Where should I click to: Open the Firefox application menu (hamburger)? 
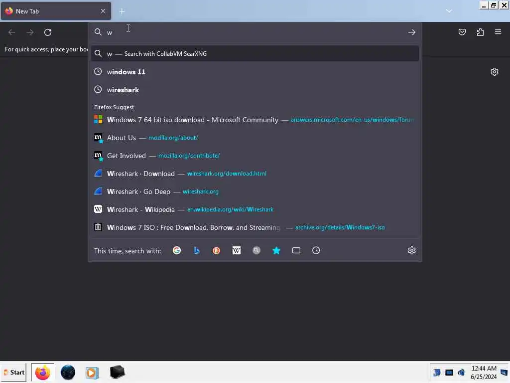[498, 32]
